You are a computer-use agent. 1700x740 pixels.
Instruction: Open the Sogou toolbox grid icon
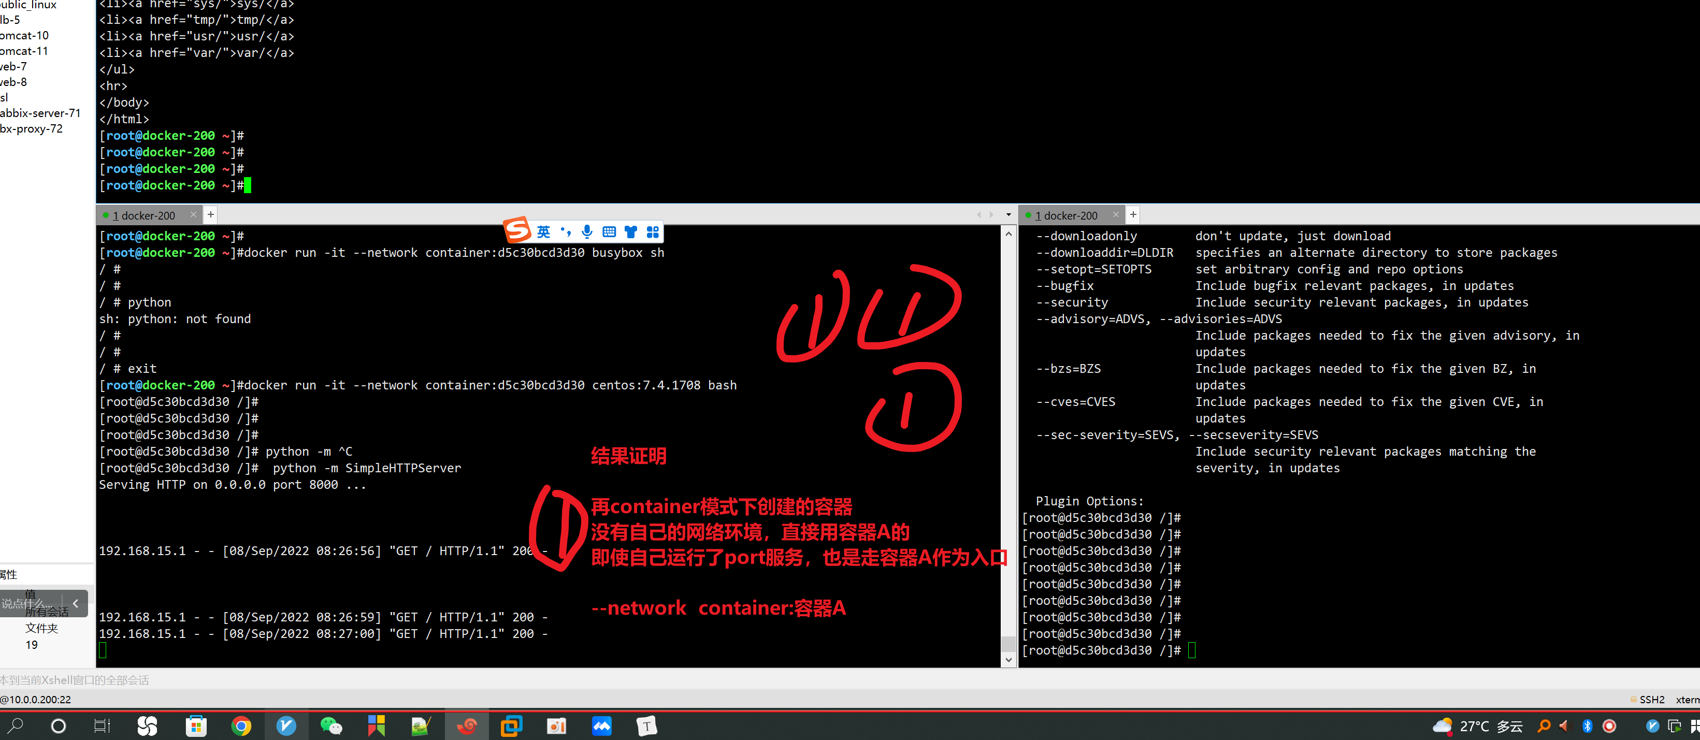pyautogui.click(x=653, y=231)
